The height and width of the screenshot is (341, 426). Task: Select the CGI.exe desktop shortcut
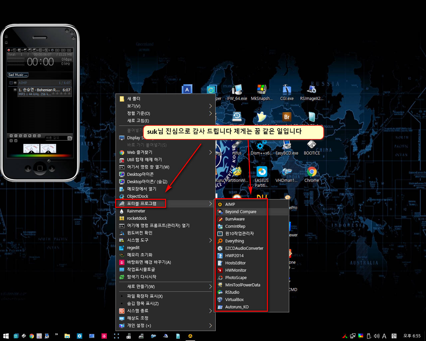287,92
